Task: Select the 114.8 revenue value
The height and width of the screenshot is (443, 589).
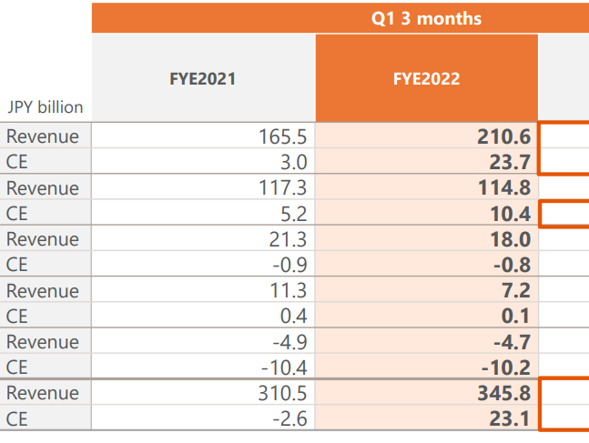Action: point(504,188)
